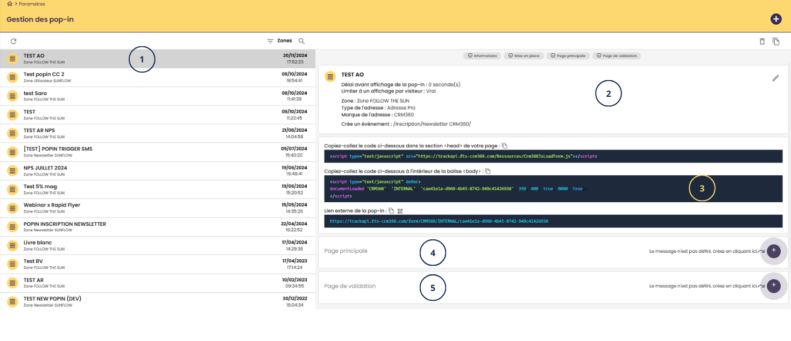The height and width of the screenshot is (341, 791).
Task: Show the QR code for the pop-in link
Action: pos(400,211)
